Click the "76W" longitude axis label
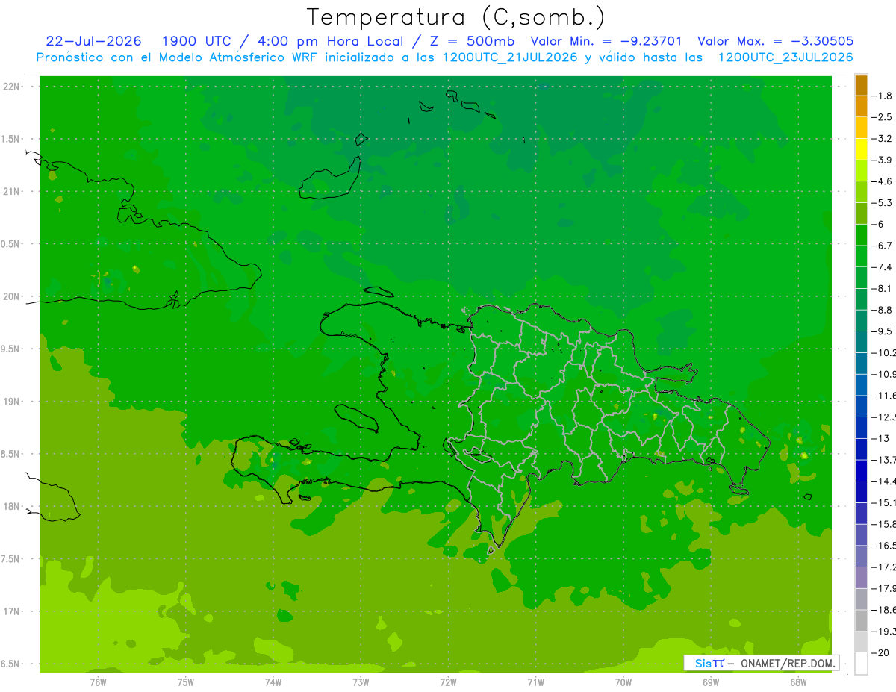Viewport: 896px width, 692px height. click(x=98, y=682)
